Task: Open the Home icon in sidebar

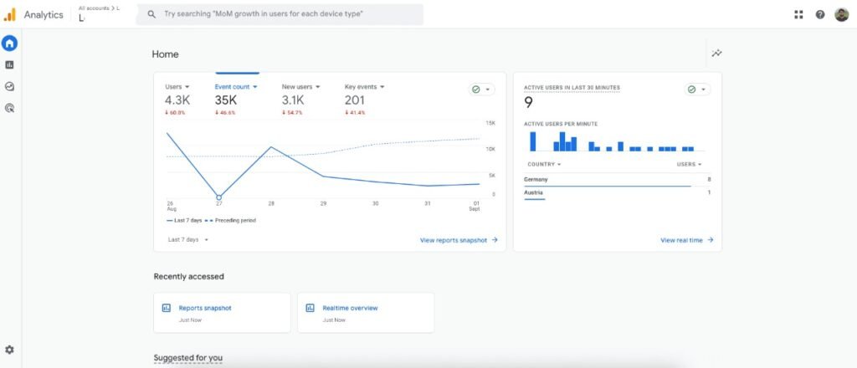Action: [x=9, y=43]
